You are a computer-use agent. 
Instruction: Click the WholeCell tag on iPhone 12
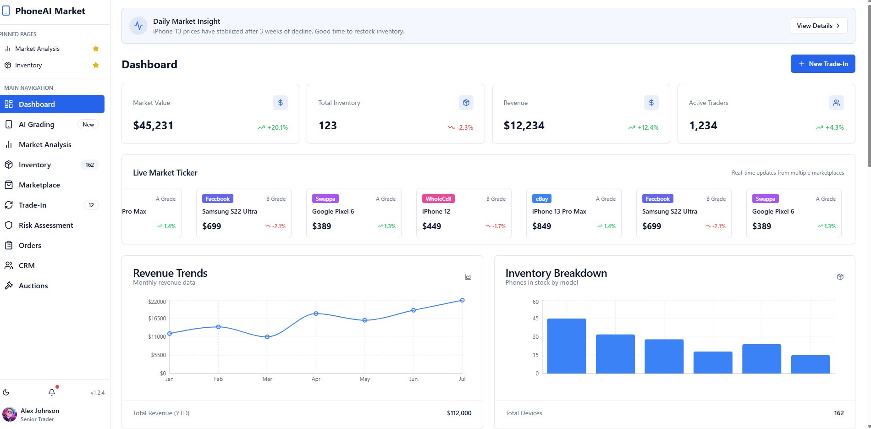[438, 198]
